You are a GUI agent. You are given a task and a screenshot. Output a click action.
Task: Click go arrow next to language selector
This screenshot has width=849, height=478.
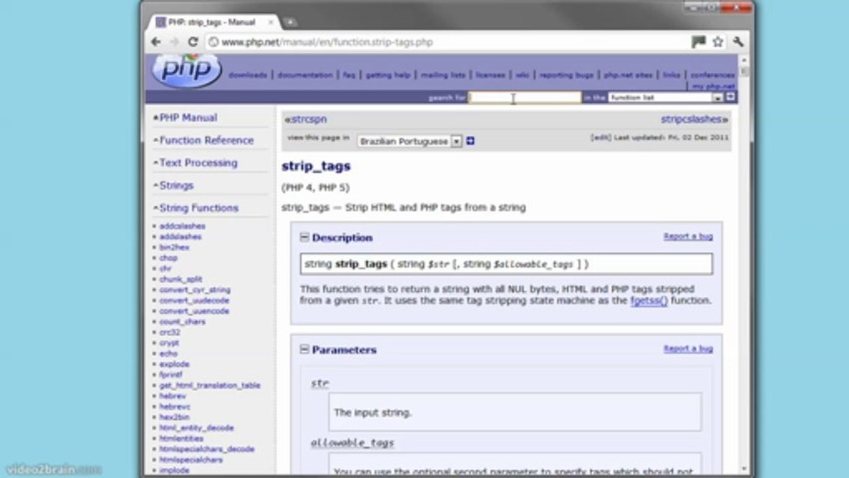click(x=470, y=141)
